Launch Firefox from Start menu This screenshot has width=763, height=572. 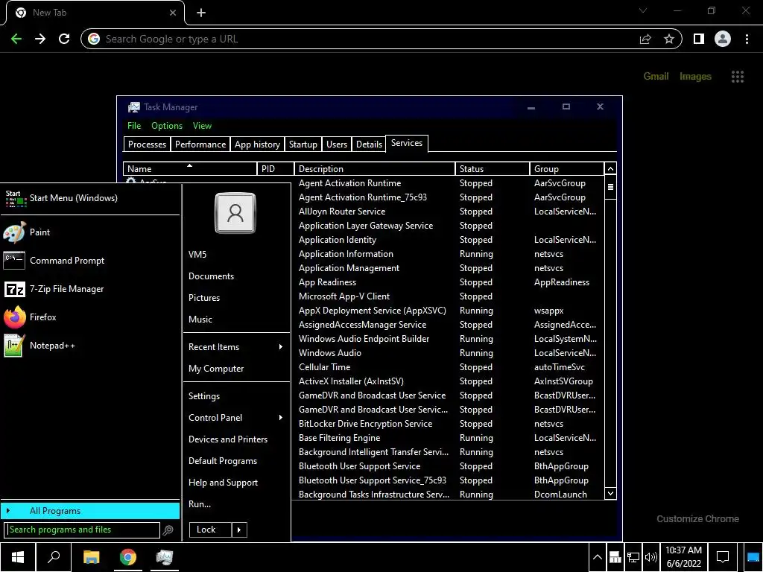tap(90, 317)
